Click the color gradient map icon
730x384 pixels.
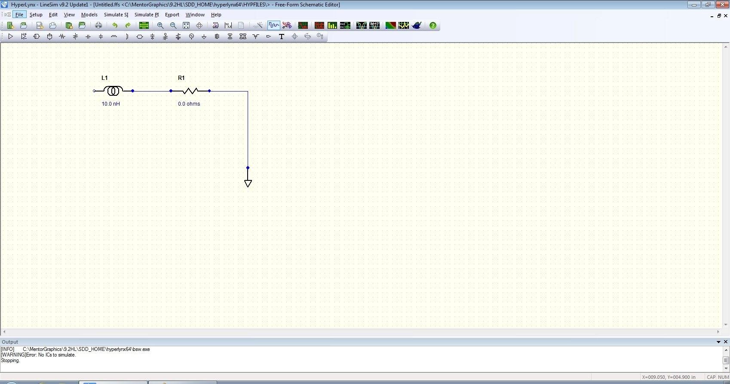(391, 25)
